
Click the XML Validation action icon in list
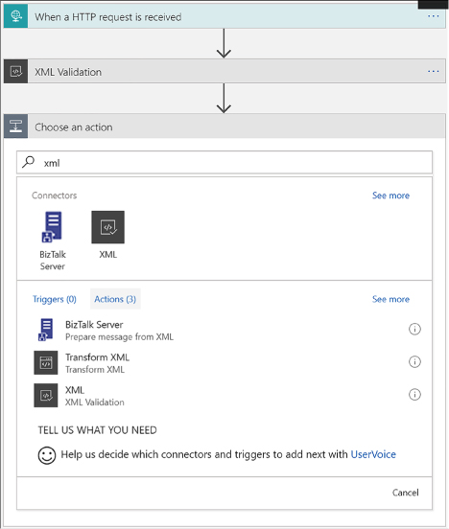pos(46,396)
